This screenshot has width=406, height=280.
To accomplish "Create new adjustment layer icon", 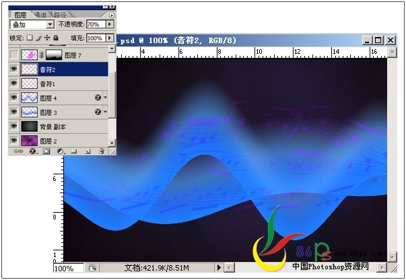I will click(x=61, y=151).
